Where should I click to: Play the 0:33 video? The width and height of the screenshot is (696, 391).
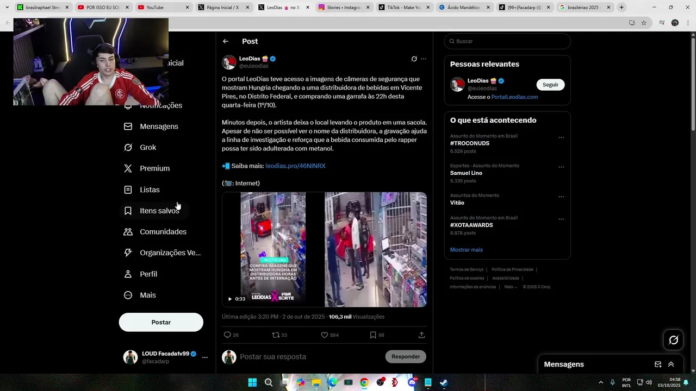click(230, 299)
